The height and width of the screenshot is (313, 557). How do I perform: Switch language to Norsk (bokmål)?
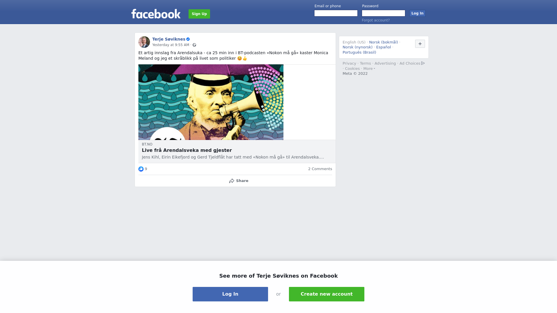(384, 42)
